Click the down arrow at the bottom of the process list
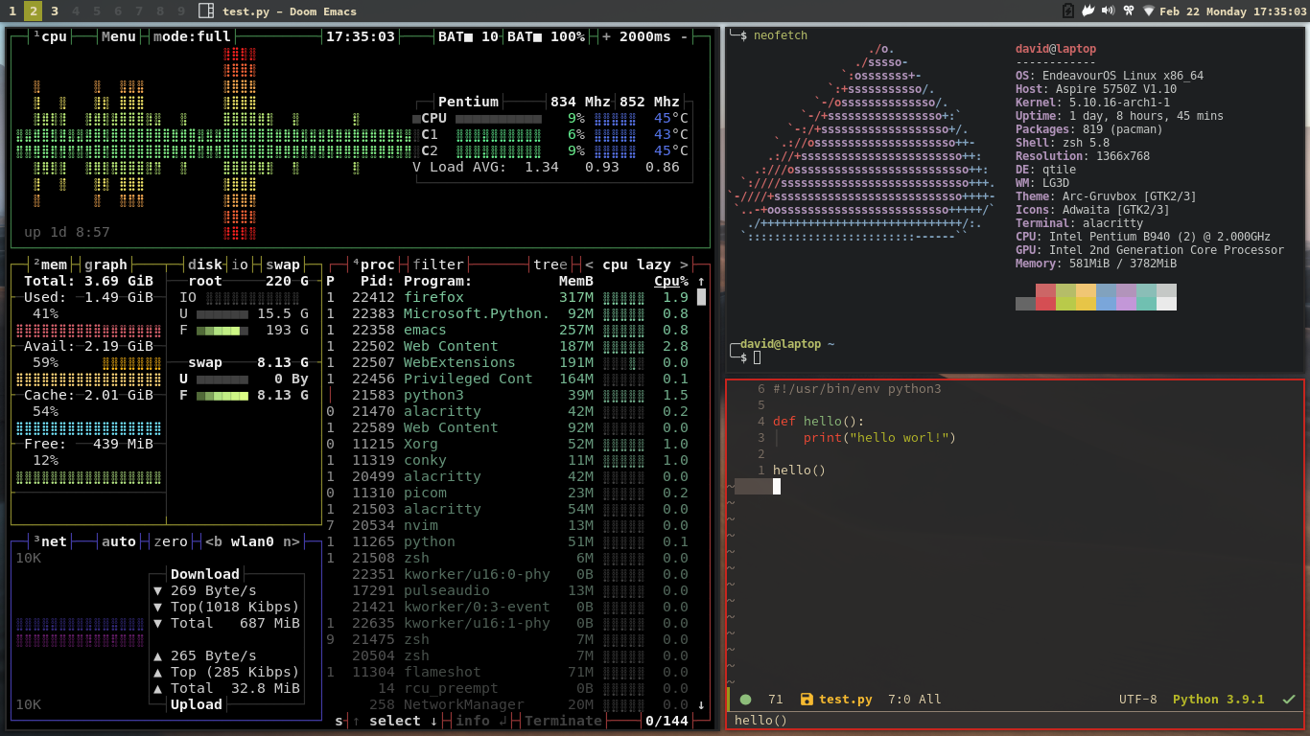The height and width of the screenshot is (736, 1310). (x=701, y=705)
